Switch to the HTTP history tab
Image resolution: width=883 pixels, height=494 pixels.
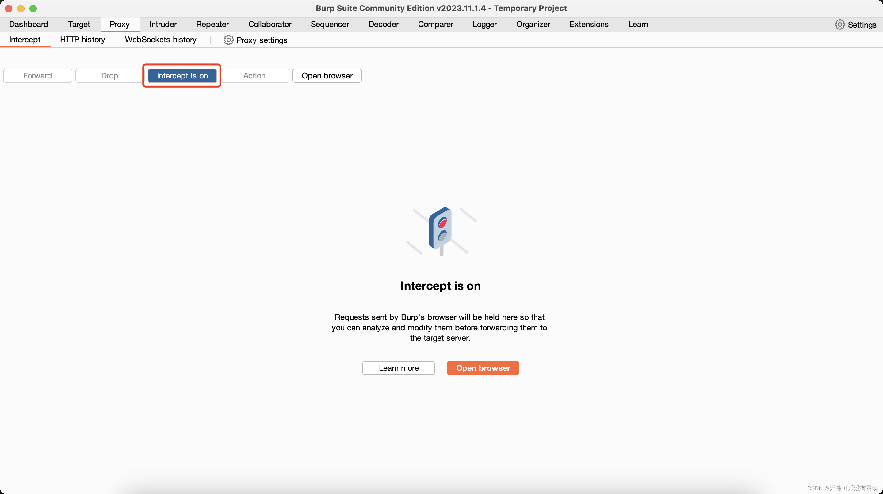click(82, 40)
